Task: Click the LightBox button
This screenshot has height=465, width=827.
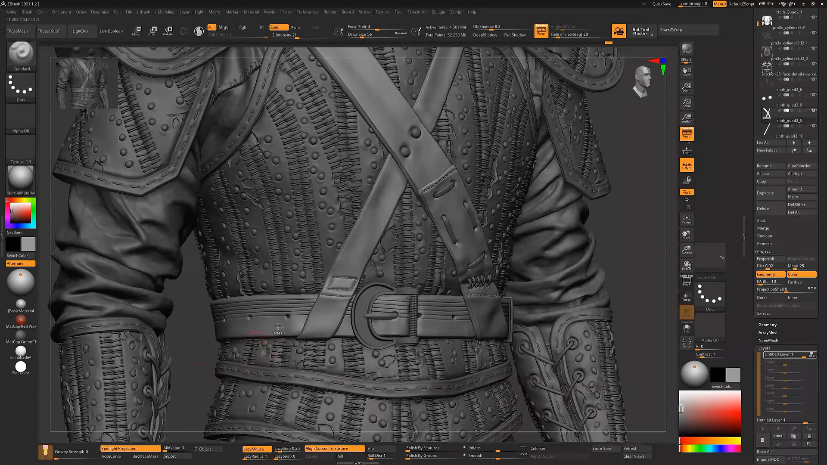Action: tap(80, 31)
